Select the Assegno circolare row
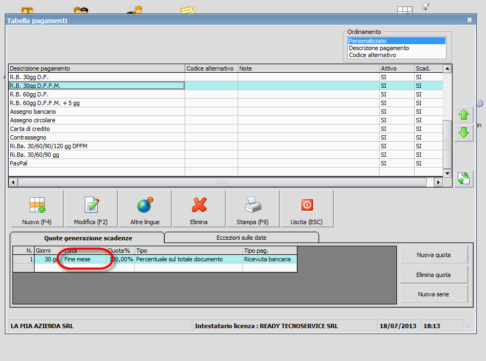 click(x=226, y=120)
